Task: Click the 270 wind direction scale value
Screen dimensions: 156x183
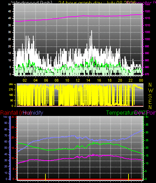Action: click(11, 90)
